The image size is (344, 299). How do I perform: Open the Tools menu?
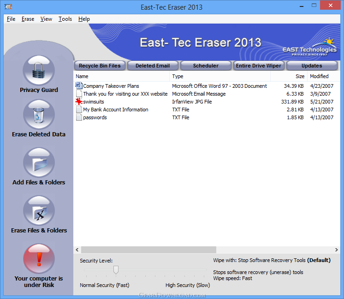click(65, 19)
